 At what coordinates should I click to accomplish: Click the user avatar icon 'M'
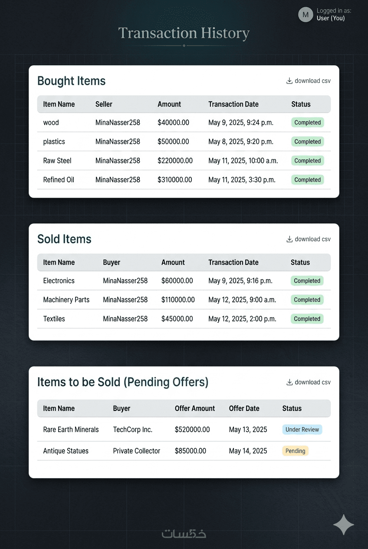click(x=306, y=15)
